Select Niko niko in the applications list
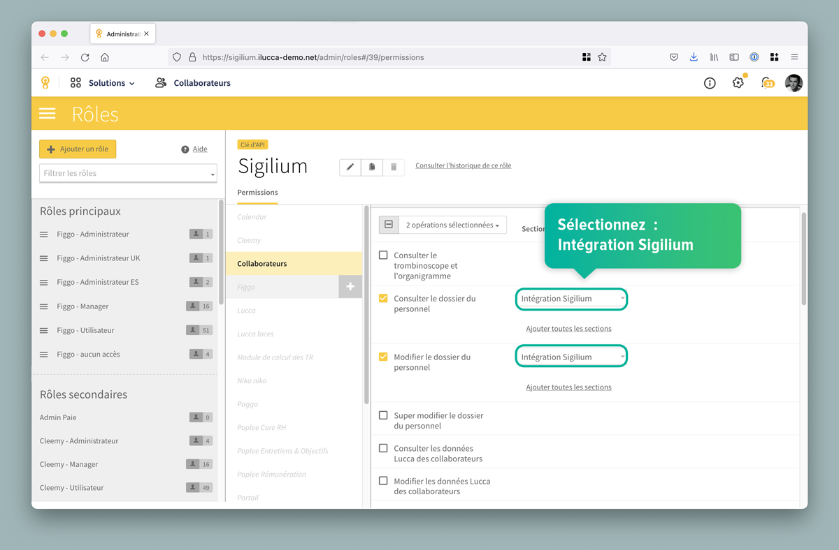839x550 pixels. pyautogui.click(x=252, y=380)
